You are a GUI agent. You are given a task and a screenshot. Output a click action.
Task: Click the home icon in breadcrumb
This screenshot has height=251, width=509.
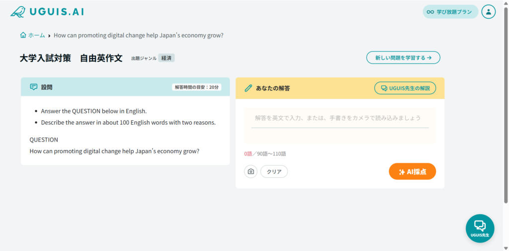coord(23,35)
